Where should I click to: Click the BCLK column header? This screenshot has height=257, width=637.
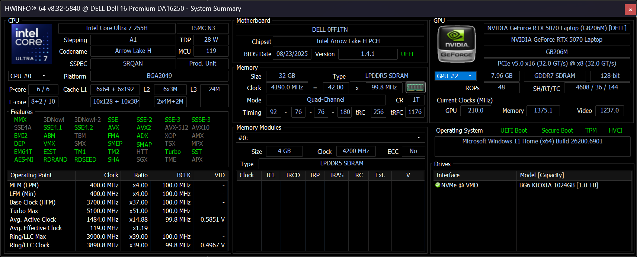coord(183,175)
